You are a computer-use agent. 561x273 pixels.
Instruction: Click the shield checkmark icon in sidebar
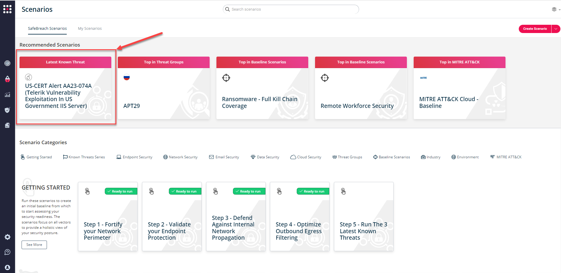[x=7, y=110]
